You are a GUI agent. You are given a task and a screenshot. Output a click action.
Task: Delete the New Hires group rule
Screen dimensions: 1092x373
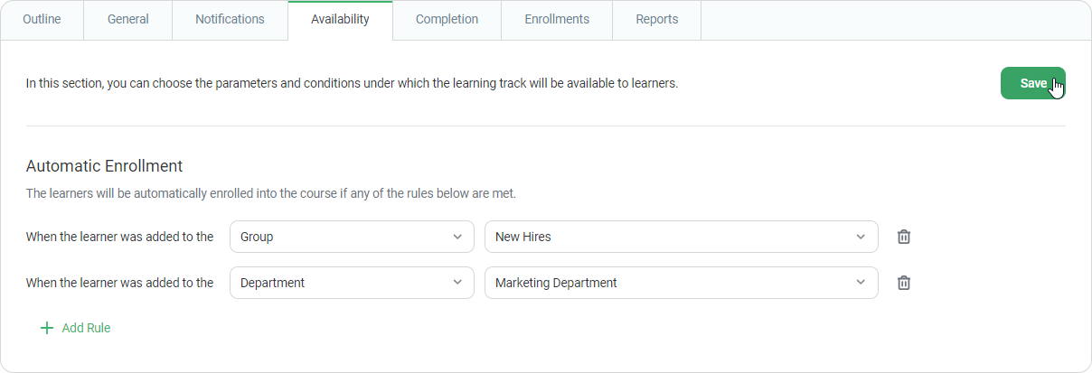click(903, 237)
